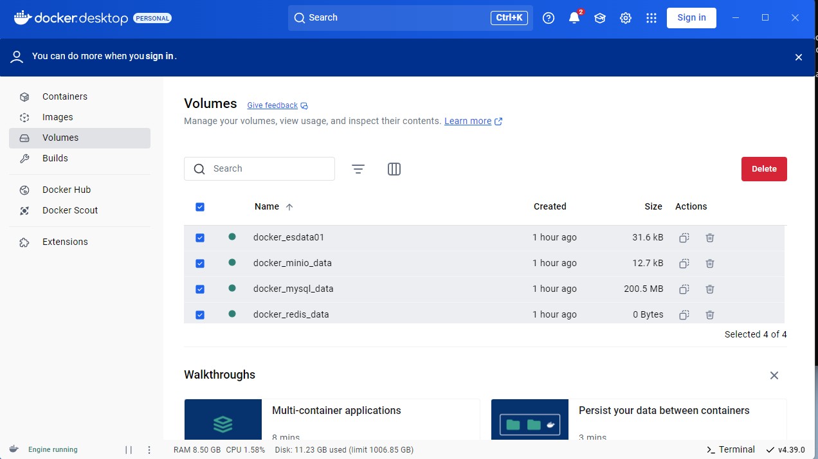
Task: Open the docker_mysql_data volume name
Action: tap(293, 289)
